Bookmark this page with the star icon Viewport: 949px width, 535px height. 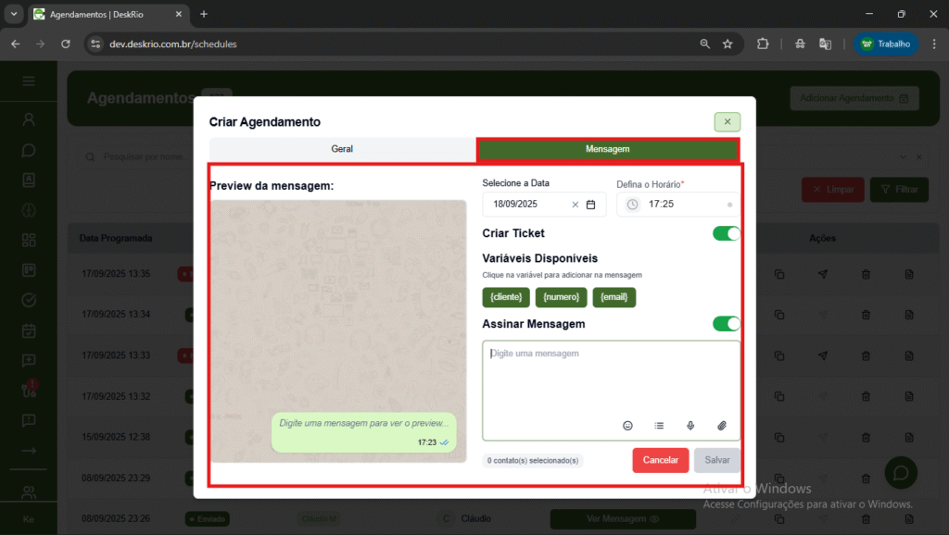coord(728,44)
